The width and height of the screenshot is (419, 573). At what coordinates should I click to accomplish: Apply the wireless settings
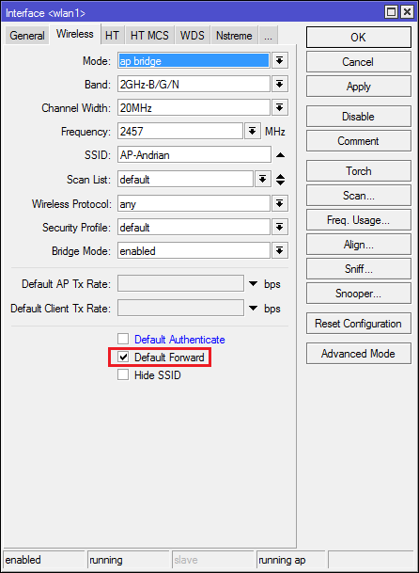359,87
